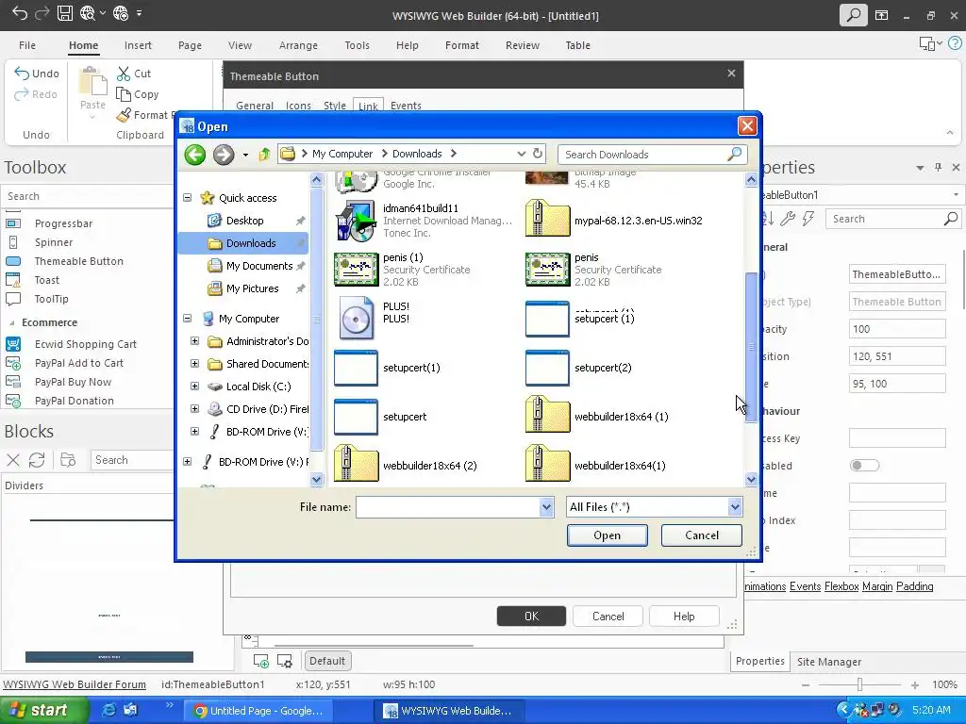Click the zoom out minus button
The height and width of the screenshot is (724, 966).
[x=806, y=684]
